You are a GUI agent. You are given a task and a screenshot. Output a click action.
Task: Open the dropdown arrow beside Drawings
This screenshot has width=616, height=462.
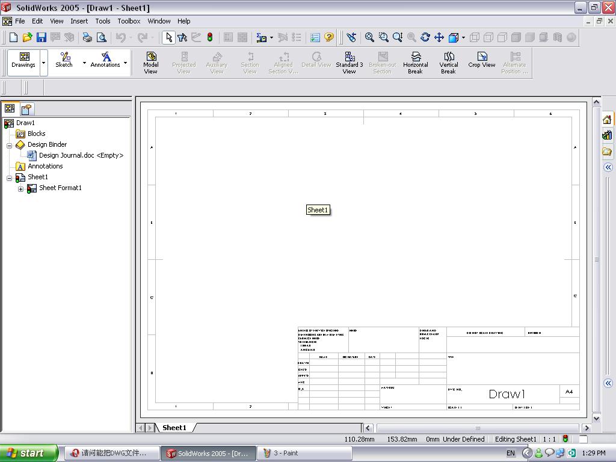(43, 63)
